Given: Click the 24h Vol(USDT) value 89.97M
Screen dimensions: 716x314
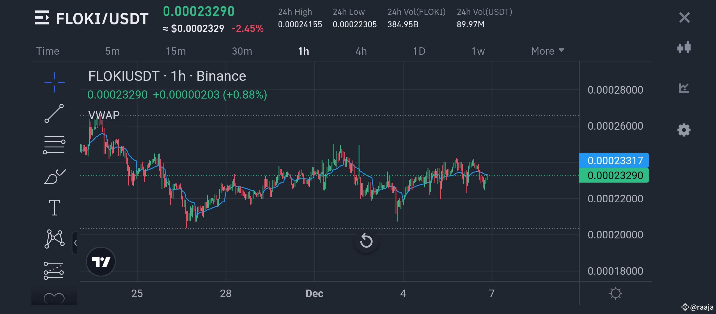Looking at the screenshot, I should pos(471,24).
